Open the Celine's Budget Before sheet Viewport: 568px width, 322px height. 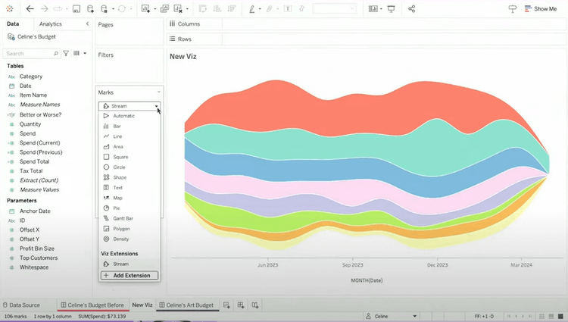(92, 305)
